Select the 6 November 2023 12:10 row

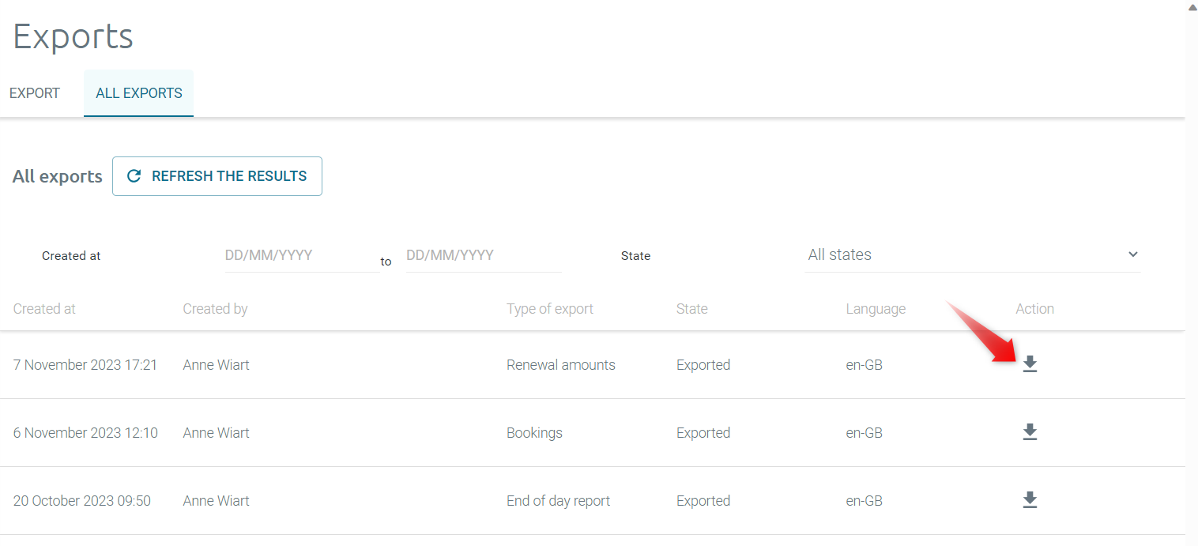point(85,433)
